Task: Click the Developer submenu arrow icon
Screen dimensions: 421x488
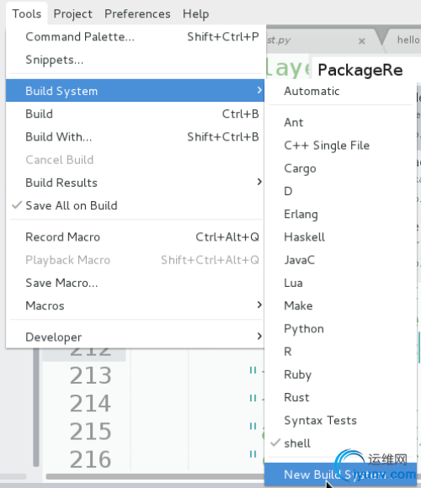Action: pos(259,336)
